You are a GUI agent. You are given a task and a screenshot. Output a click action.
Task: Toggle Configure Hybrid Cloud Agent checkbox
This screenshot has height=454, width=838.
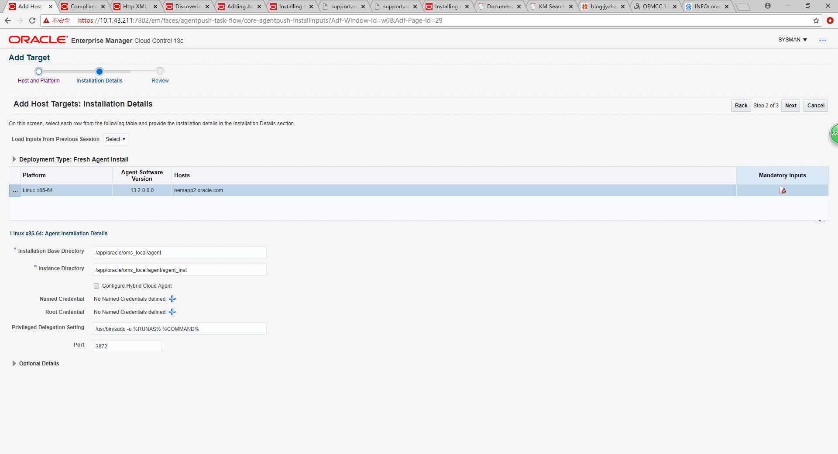(96, 286)
